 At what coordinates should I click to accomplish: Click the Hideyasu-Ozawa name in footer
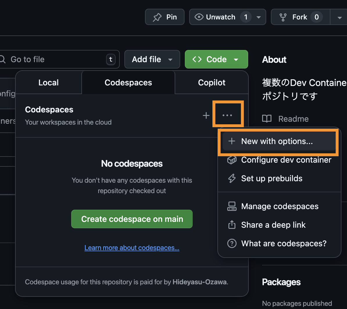click(199, 282)
